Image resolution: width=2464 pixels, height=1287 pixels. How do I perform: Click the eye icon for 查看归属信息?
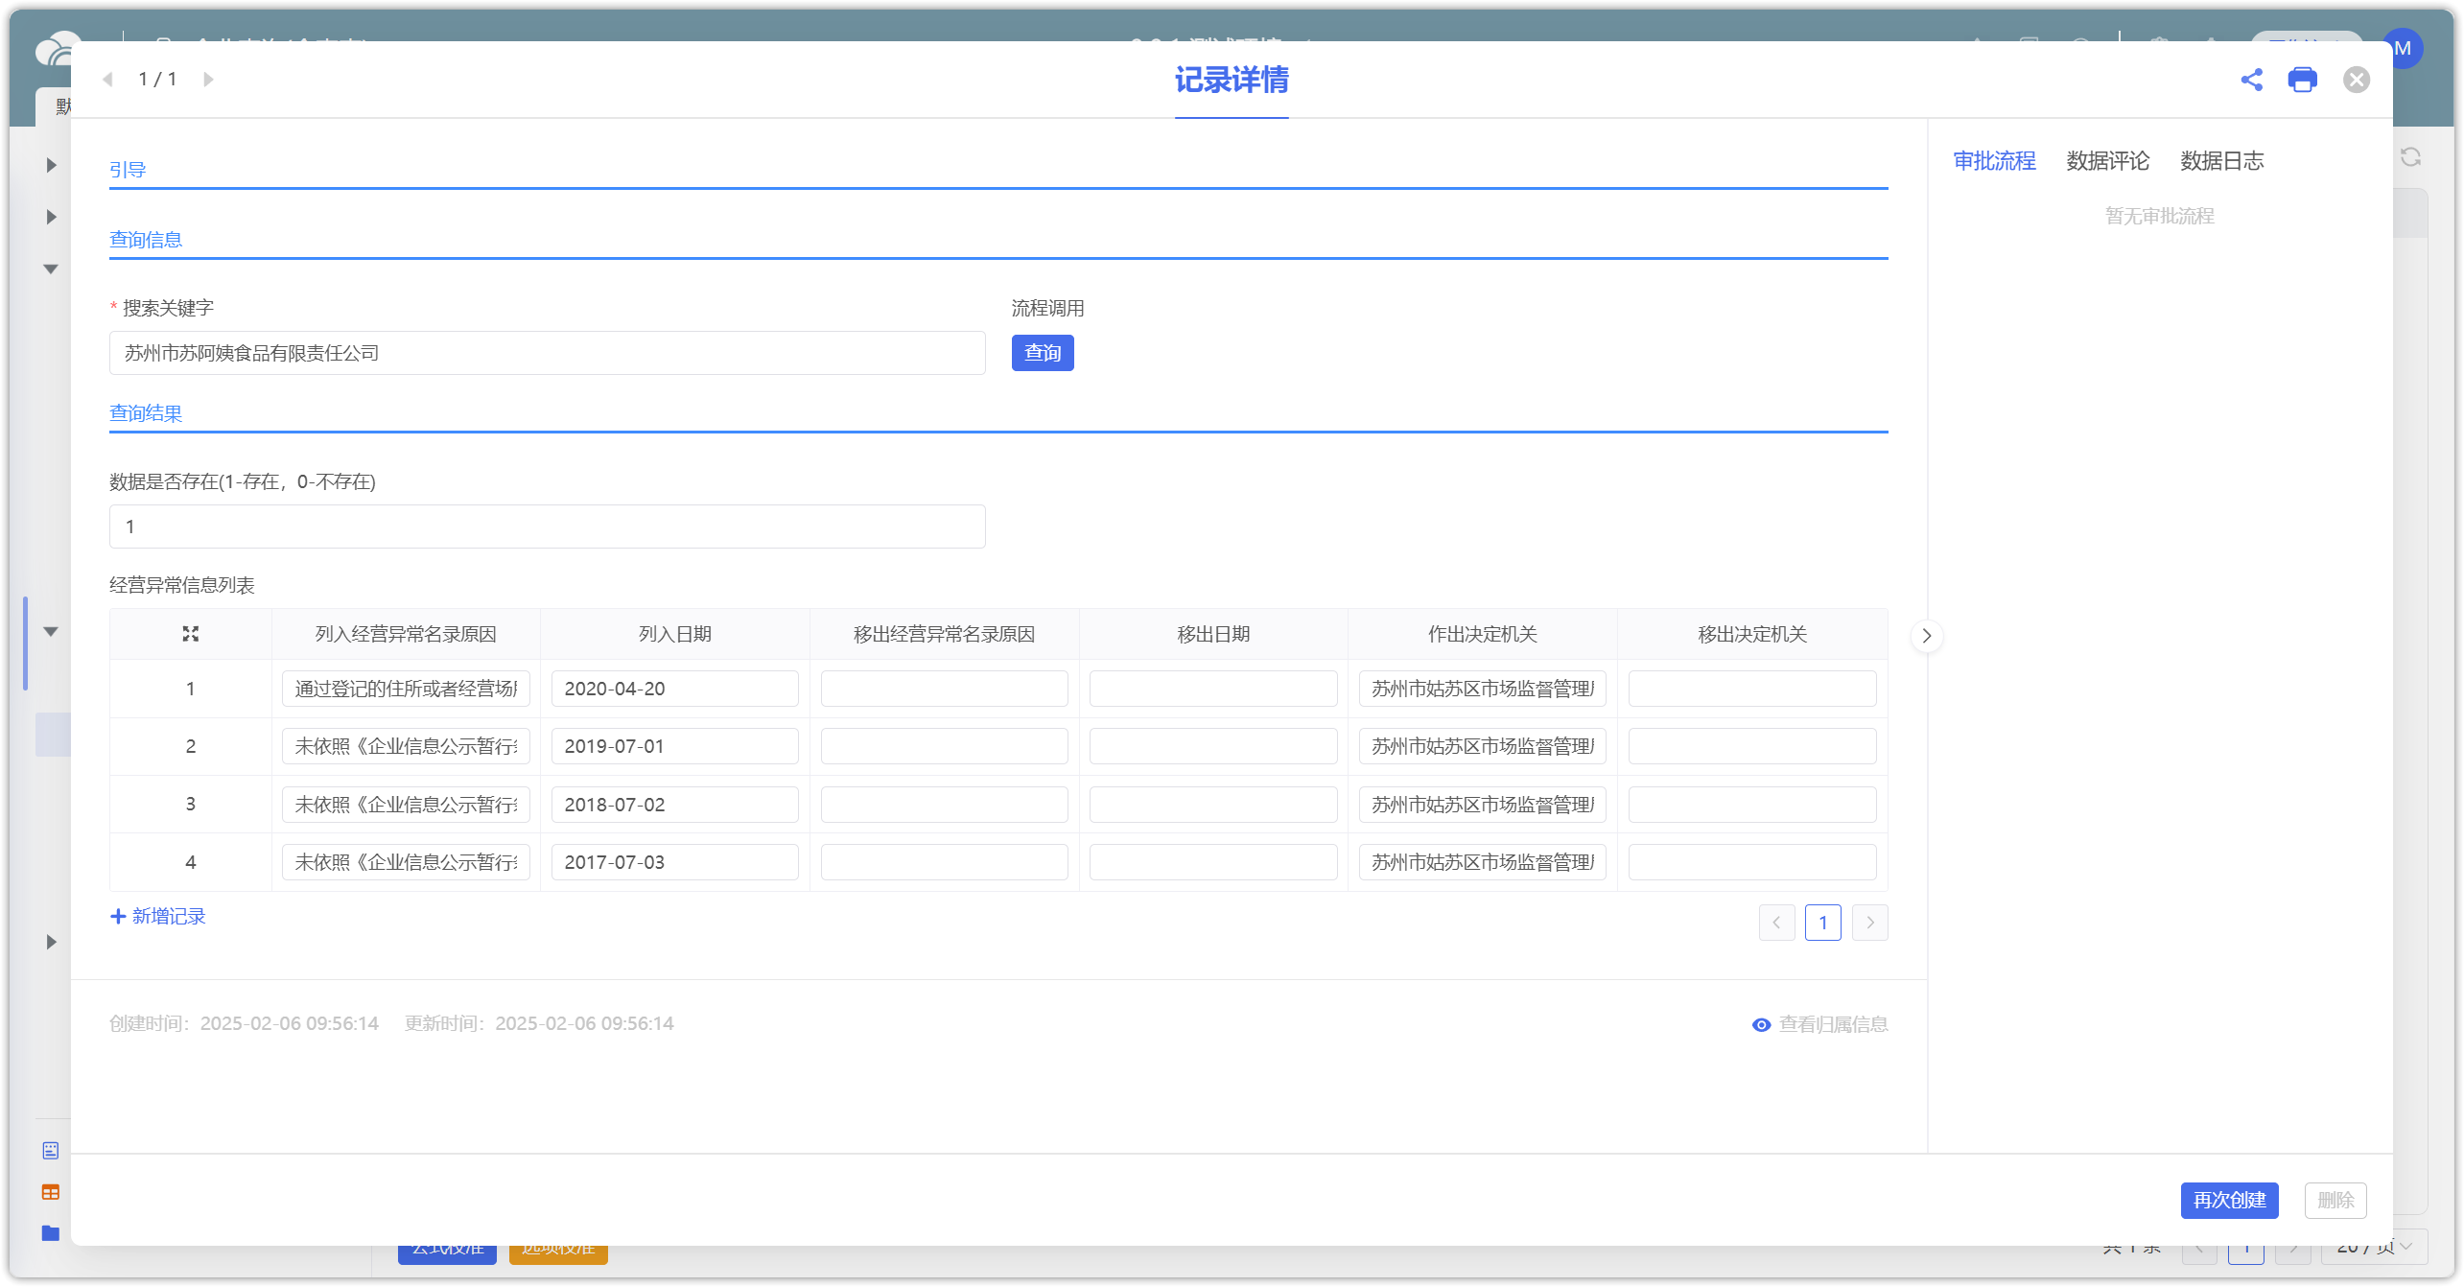[x=1761, y=1024]
